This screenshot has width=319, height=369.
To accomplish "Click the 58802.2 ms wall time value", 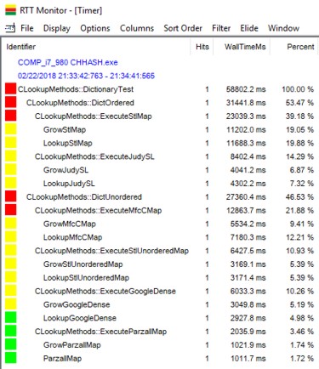I will 246,89.
